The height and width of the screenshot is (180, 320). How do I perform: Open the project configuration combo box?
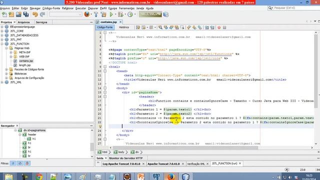pyautogui.click(x=65, y=14)
